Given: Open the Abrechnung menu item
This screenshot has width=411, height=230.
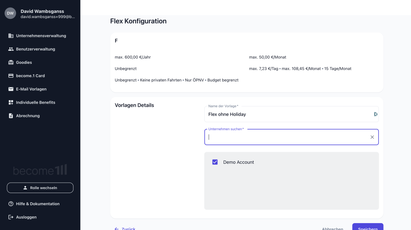Looking at the screenshot, I should click(28, 116).
